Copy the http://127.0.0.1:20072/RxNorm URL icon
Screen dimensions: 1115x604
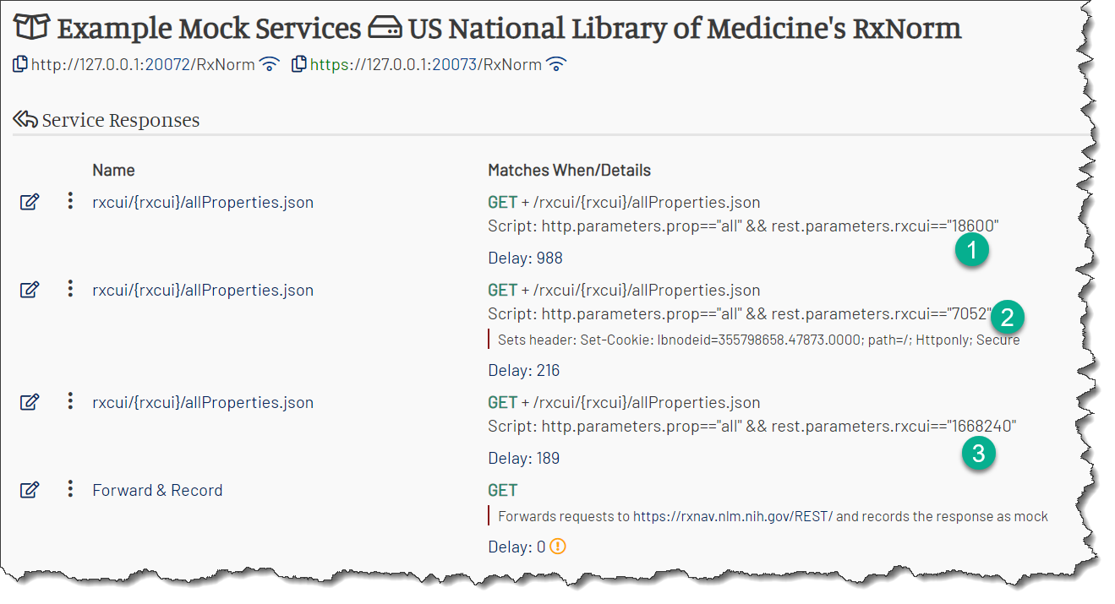coord(20,64)
